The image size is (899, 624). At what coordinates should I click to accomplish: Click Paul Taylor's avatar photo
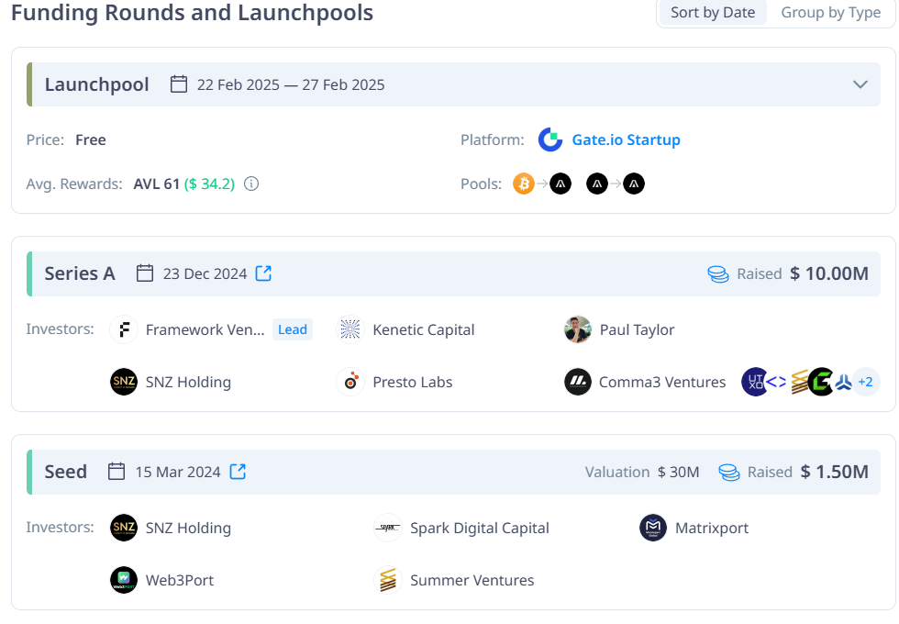pyautogui.click(x=578, y=329)
